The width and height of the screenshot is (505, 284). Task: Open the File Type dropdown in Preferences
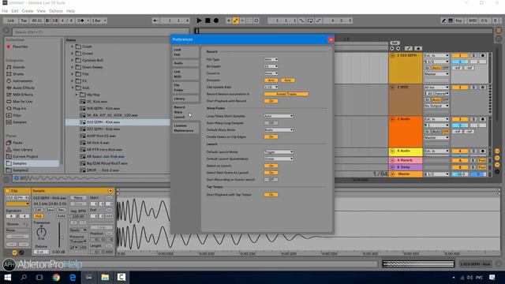tap(271, 60)
